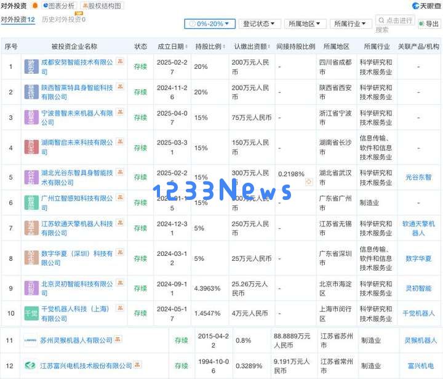Click the equity structure icon beside 北京灵初智能
443x379 pixels.
click(x=121, y=282)
